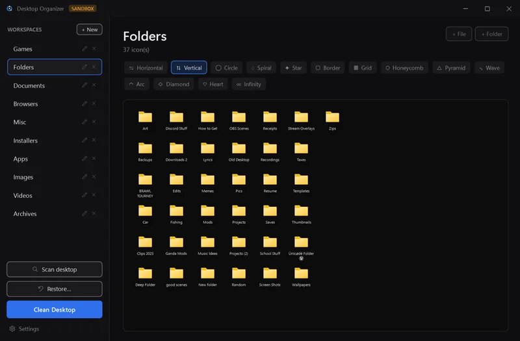Choose the Horizontal layout option
Image resolution: width=520 pixels, height=341 pixels.
146,68
